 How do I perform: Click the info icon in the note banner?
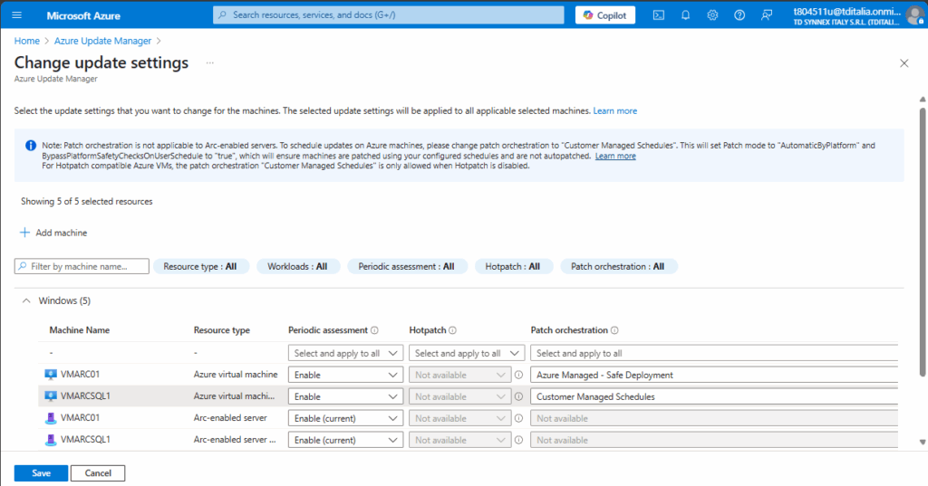point(31,146)
